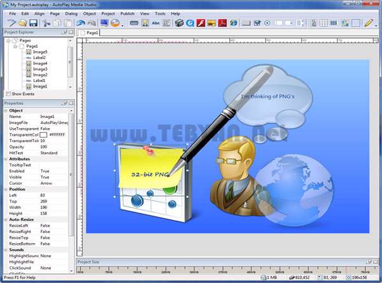The width and height of the screenshot is (382, 283).
Task: Undo the last action in toolbar
Action: [81, 23]
